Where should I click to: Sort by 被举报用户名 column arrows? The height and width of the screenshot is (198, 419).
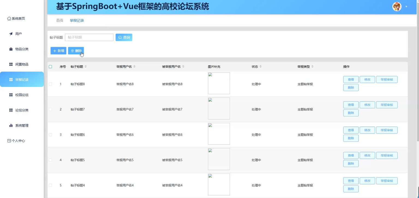(183, 67)
